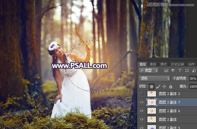Switch to the 动作 tab

[191, 64]
